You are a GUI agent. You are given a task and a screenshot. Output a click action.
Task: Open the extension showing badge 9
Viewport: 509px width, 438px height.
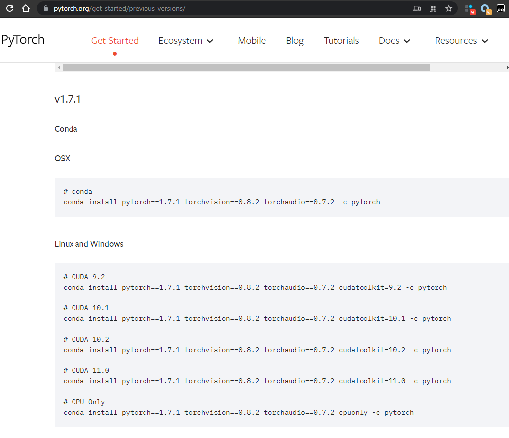pyautogui.click(x=469, y=8)
